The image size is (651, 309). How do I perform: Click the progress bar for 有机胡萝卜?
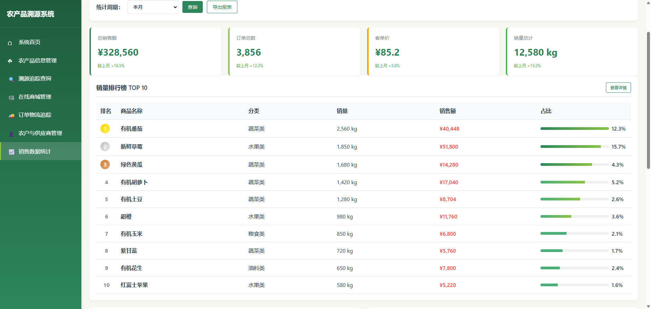pyautogui.click(x=575, y=182)
